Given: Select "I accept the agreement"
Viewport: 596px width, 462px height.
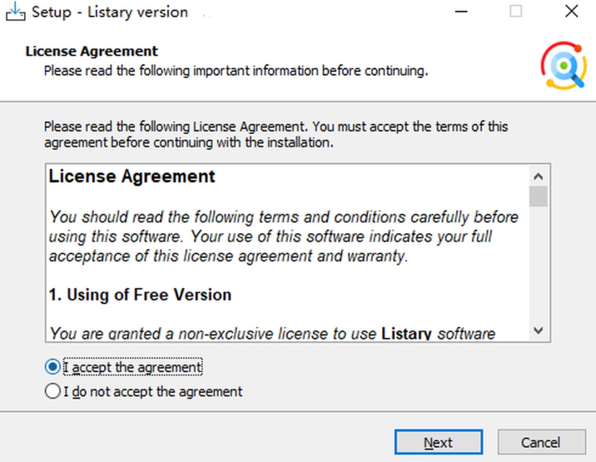Looking at the screenshot, I should pyautogui.click(x=52, y=366).
